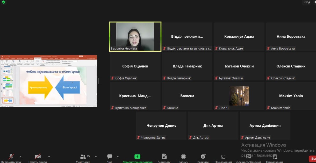Viewport: 316px width, 163px height.
Task: Click divider handle beside shared presentation
Action: 98,81
